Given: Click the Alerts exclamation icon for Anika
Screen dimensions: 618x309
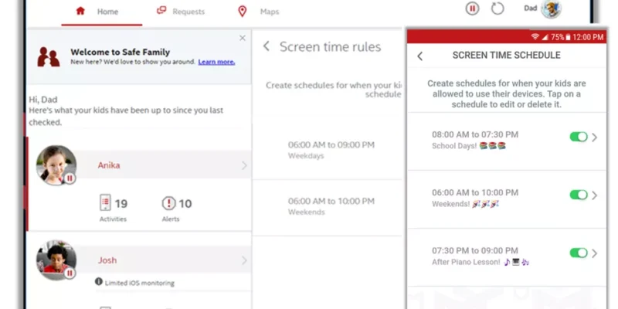Looking at the screenshot, I should [168, 203].
